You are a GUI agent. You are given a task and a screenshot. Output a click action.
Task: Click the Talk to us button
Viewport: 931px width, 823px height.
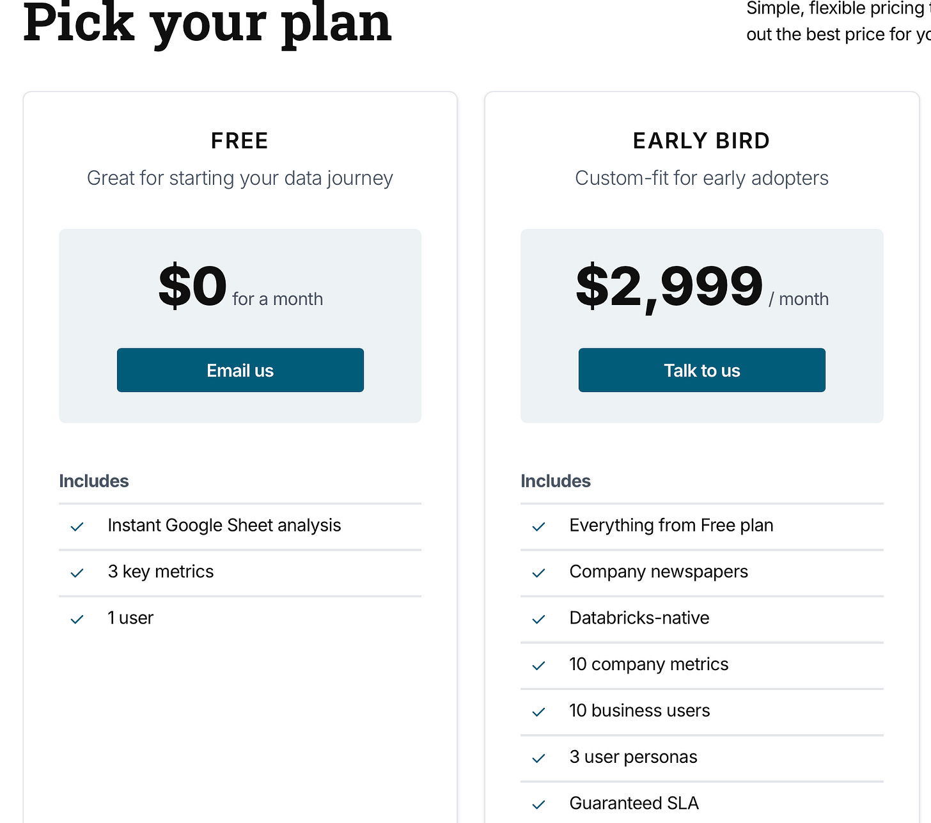coord(702,370)
